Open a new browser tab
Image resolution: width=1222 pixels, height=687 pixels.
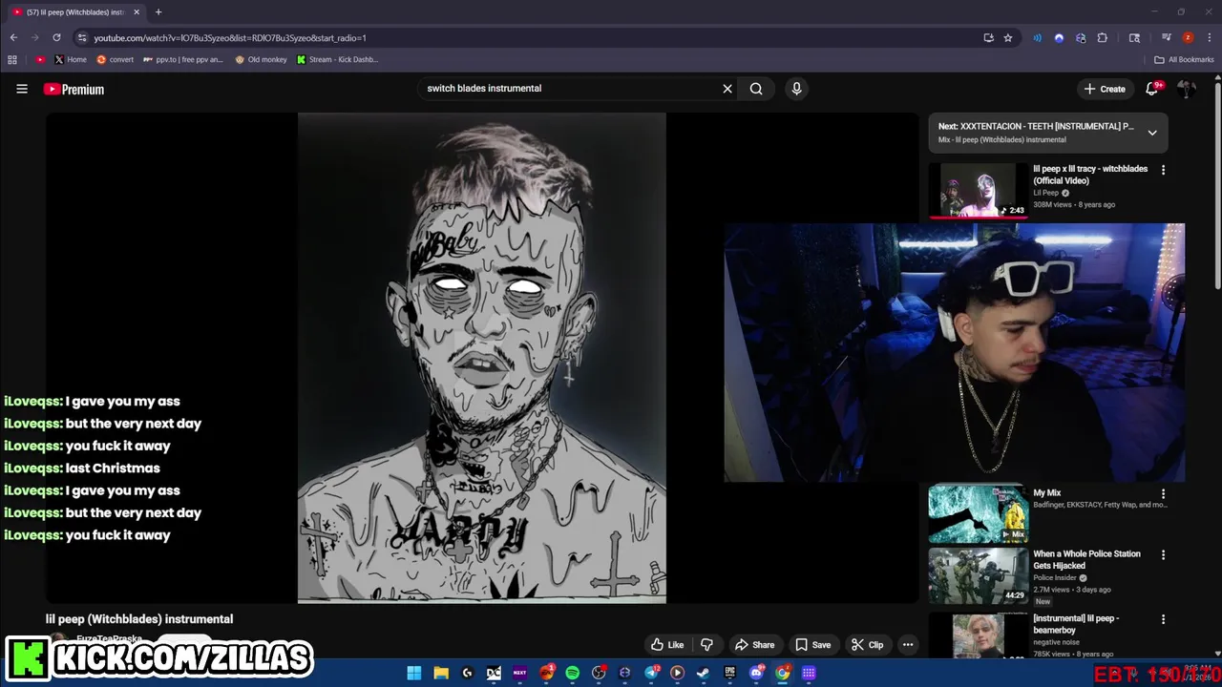pos(158,12)
